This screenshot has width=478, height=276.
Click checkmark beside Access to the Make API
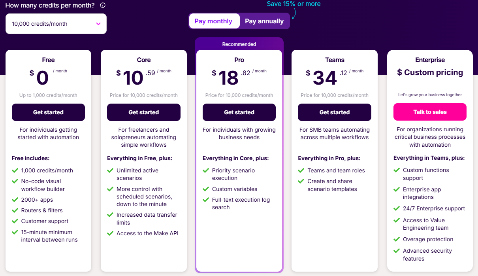(110, 233)
